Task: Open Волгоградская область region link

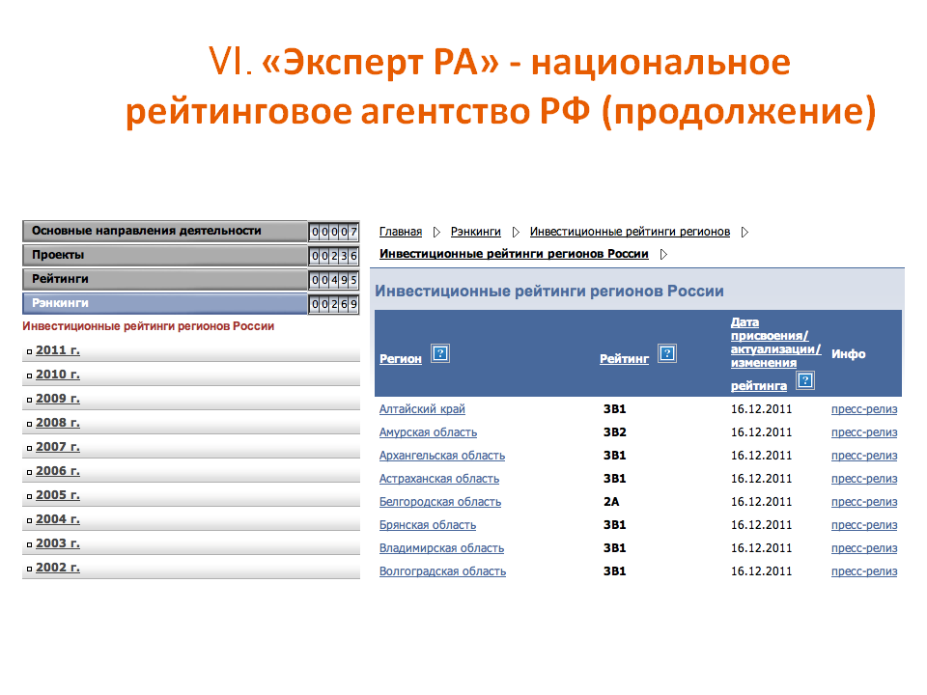Action: coord(443,571)
